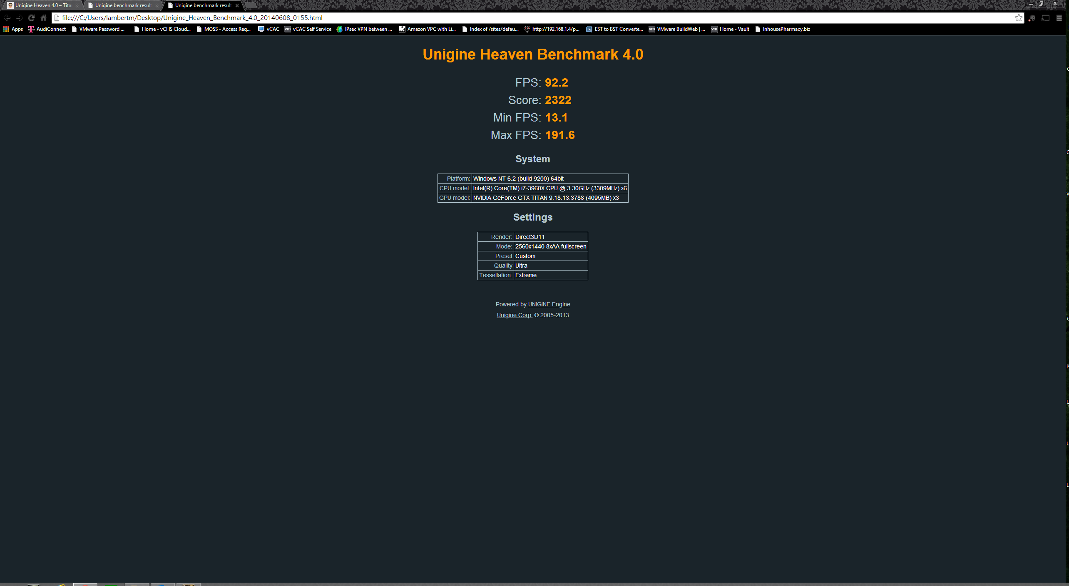Reload the benchmark results page
This screenshot has height=586, width=1069.
point(31,18)
